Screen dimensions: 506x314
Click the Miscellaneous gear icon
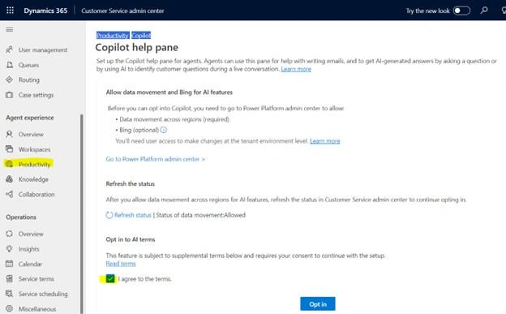tap(10, 309)
